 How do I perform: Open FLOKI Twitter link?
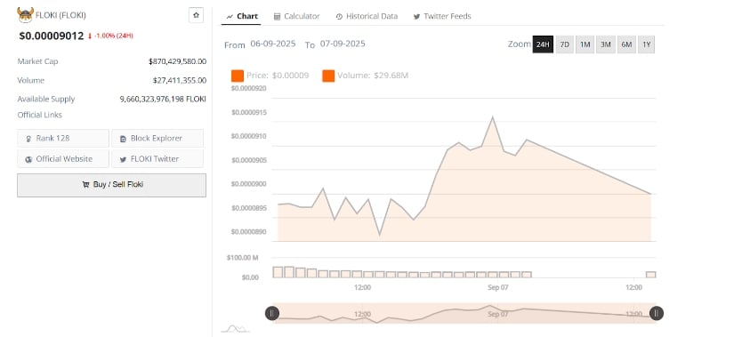coord(157,158)
